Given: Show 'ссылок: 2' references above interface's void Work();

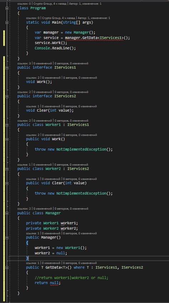Looking at the screenshot, I should [x=33, y=78].
